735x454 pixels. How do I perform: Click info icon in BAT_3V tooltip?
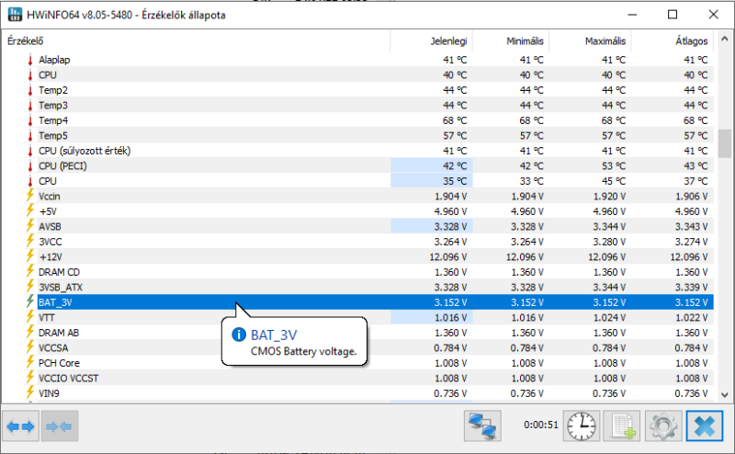click(239, 335)
